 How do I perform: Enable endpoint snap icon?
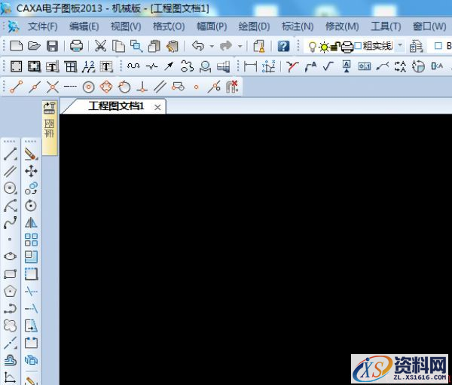(x=16, y=87)
